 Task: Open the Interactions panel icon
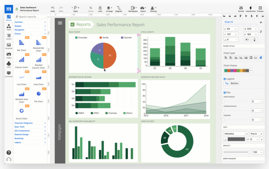pos(250,9)
